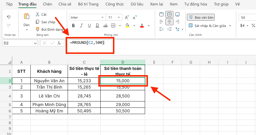Click cell with Phạm Minh Dũng
Viewport: 256px width, 135px height.
(49, 104)
